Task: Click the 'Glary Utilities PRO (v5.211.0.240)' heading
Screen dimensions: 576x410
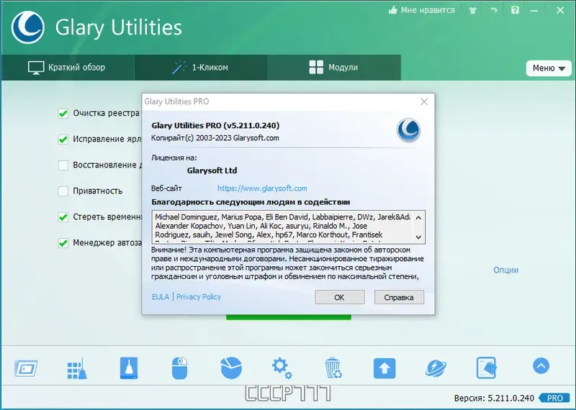Action: (x=215, y=126)
